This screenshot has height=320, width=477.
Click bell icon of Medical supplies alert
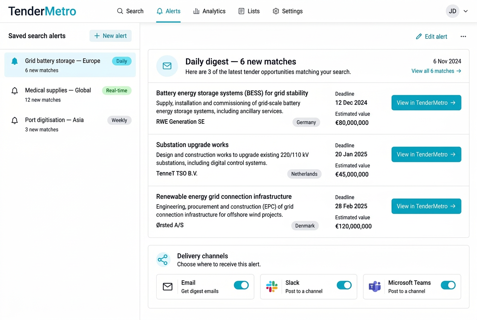click(x=15, y=91)
